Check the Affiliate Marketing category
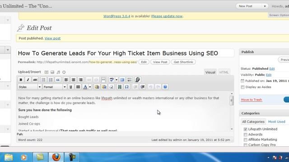289x162 pixels. [245, 139]
